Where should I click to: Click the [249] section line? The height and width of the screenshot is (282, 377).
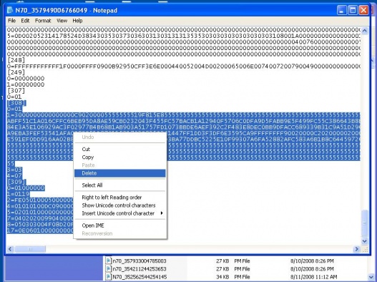(x=16, y=72)
